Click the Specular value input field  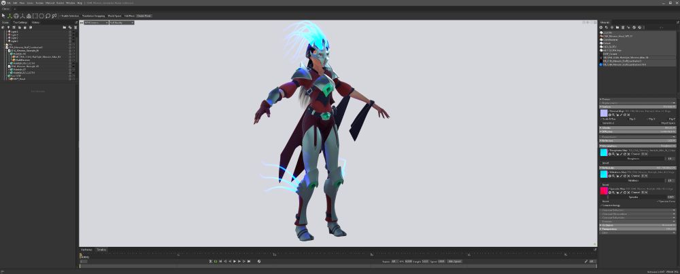pyautogui.click(x=671, y=197)
